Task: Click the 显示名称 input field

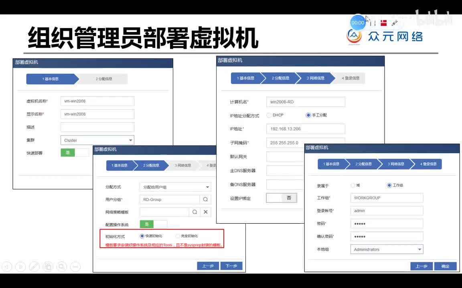Action: (97, 114)
